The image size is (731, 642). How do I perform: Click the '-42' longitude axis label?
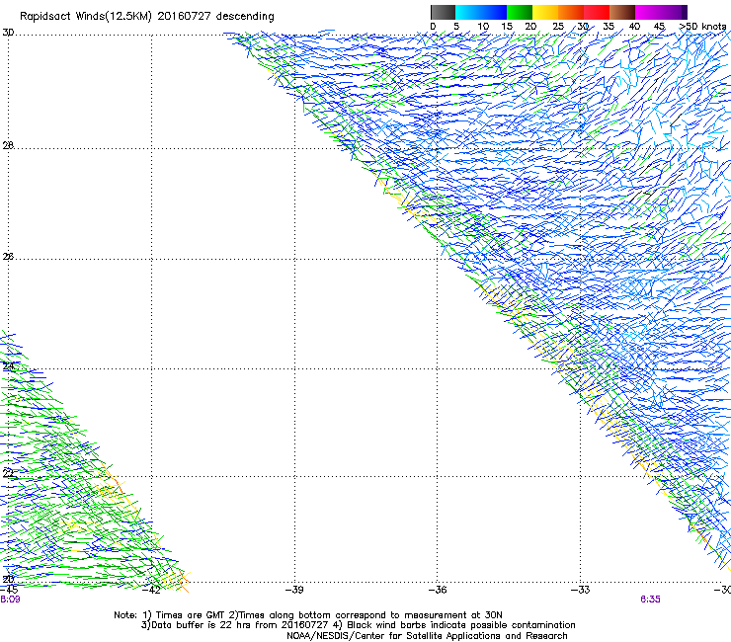coord(151,590)
